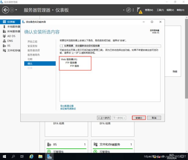The height and width of the screenshot is (160, 188).
Task: Go to the 功能 wizard step
Action: point(30,59)
